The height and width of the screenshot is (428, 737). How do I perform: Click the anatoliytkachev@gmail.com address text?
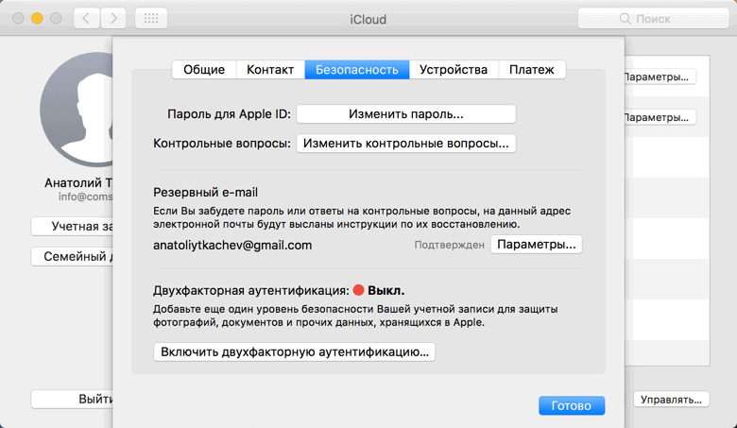[x=232, y=246]
